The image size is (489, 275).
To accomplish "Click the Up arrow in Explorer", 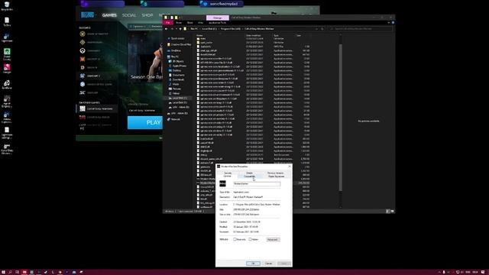I will click(x=180, y=29).
